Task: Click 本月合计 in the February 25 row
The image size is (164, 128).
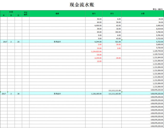Action: tap(57, 42)
